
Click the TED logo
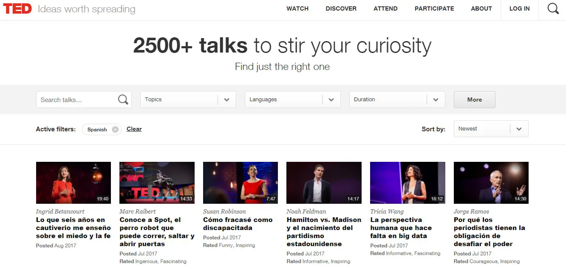click(17, 8)
